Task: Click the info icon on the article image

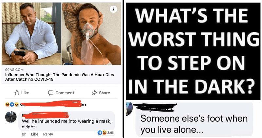Action: click(x=113, y=10)
